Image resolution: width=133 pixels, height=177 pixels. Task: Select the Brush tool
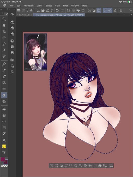(x=4, y=77)
